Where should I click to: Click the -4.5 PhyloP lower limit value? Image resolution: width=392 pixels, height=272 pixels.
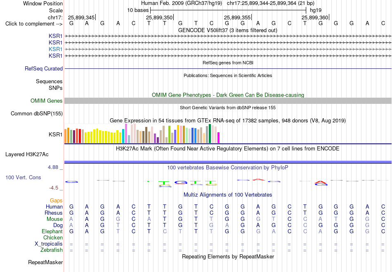(54, 188)
